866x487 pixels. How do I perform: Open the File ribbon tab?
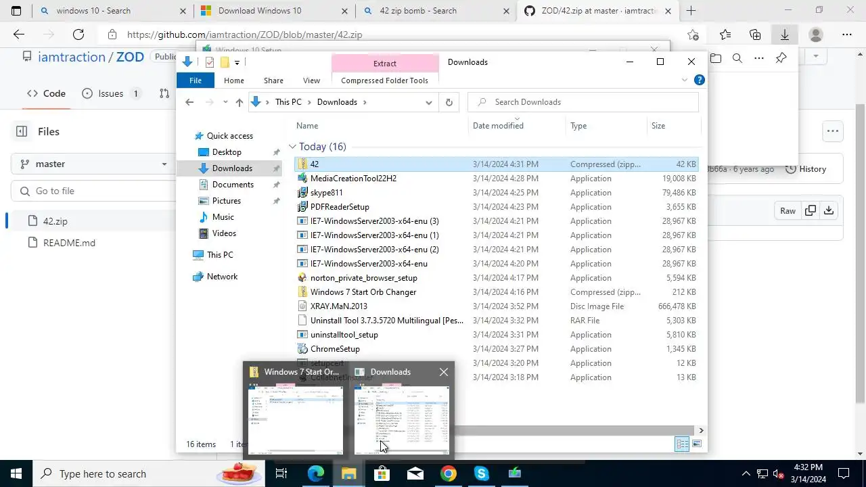(196, 80)
